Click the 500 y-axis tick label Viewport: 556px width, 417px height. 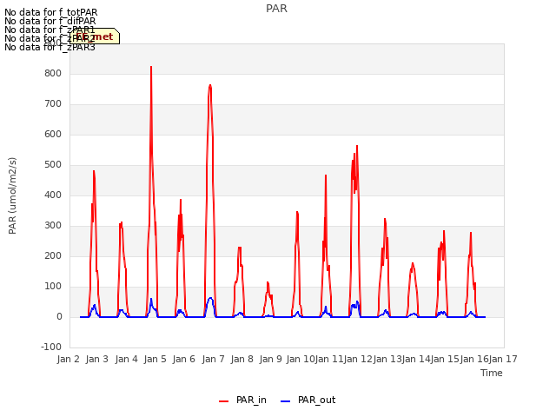(x=53, y=165)
